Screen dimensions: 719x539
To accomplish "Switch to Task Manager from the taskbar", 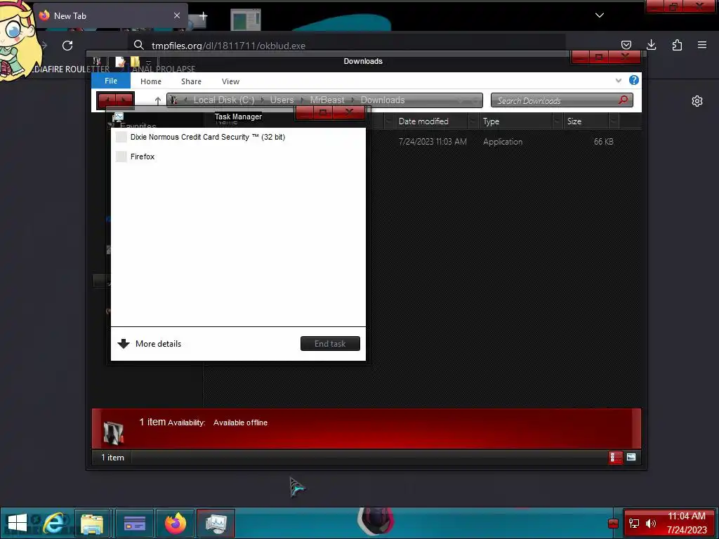I will tap(216, 523).
